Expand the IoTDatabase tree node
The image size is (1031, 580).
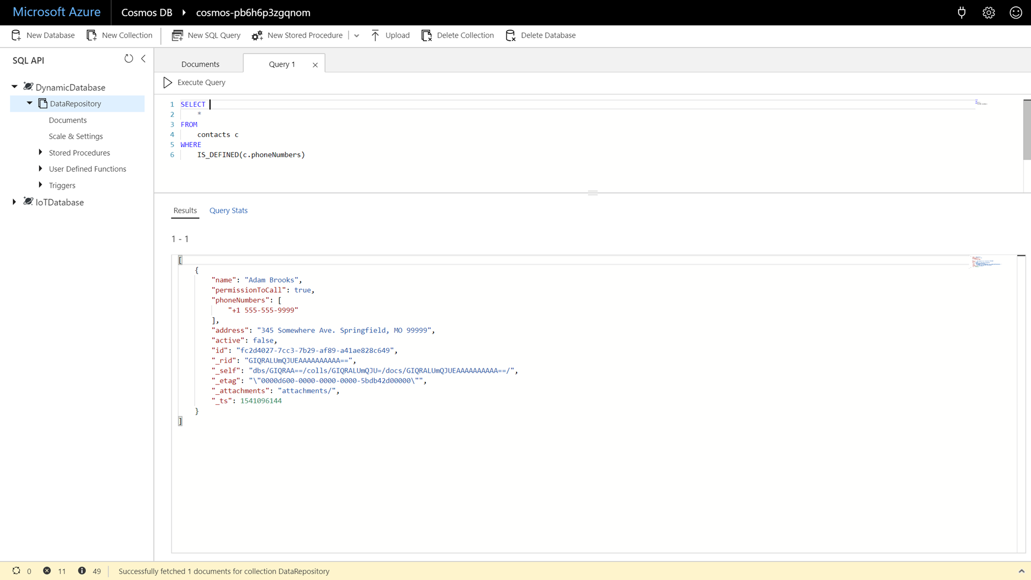[x=14, y=202]
